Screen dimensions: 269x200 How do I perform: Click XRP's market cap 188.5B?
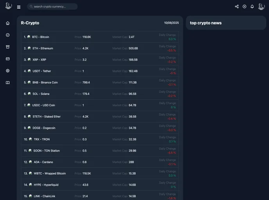[x=133, y=60]
